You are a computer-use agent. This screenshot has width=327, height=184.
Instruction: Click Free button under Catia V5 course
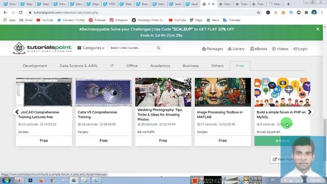[x=104, y=141]
